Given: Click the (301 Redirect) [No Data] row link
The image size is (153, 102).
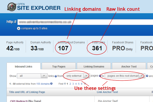Looking at the screenshot, I should pyautogui.click(x=25, y=101).
